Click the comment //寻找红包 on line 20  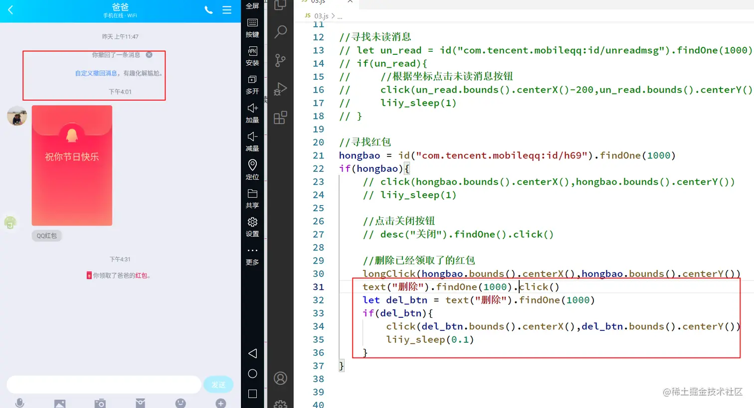[365, 142]
